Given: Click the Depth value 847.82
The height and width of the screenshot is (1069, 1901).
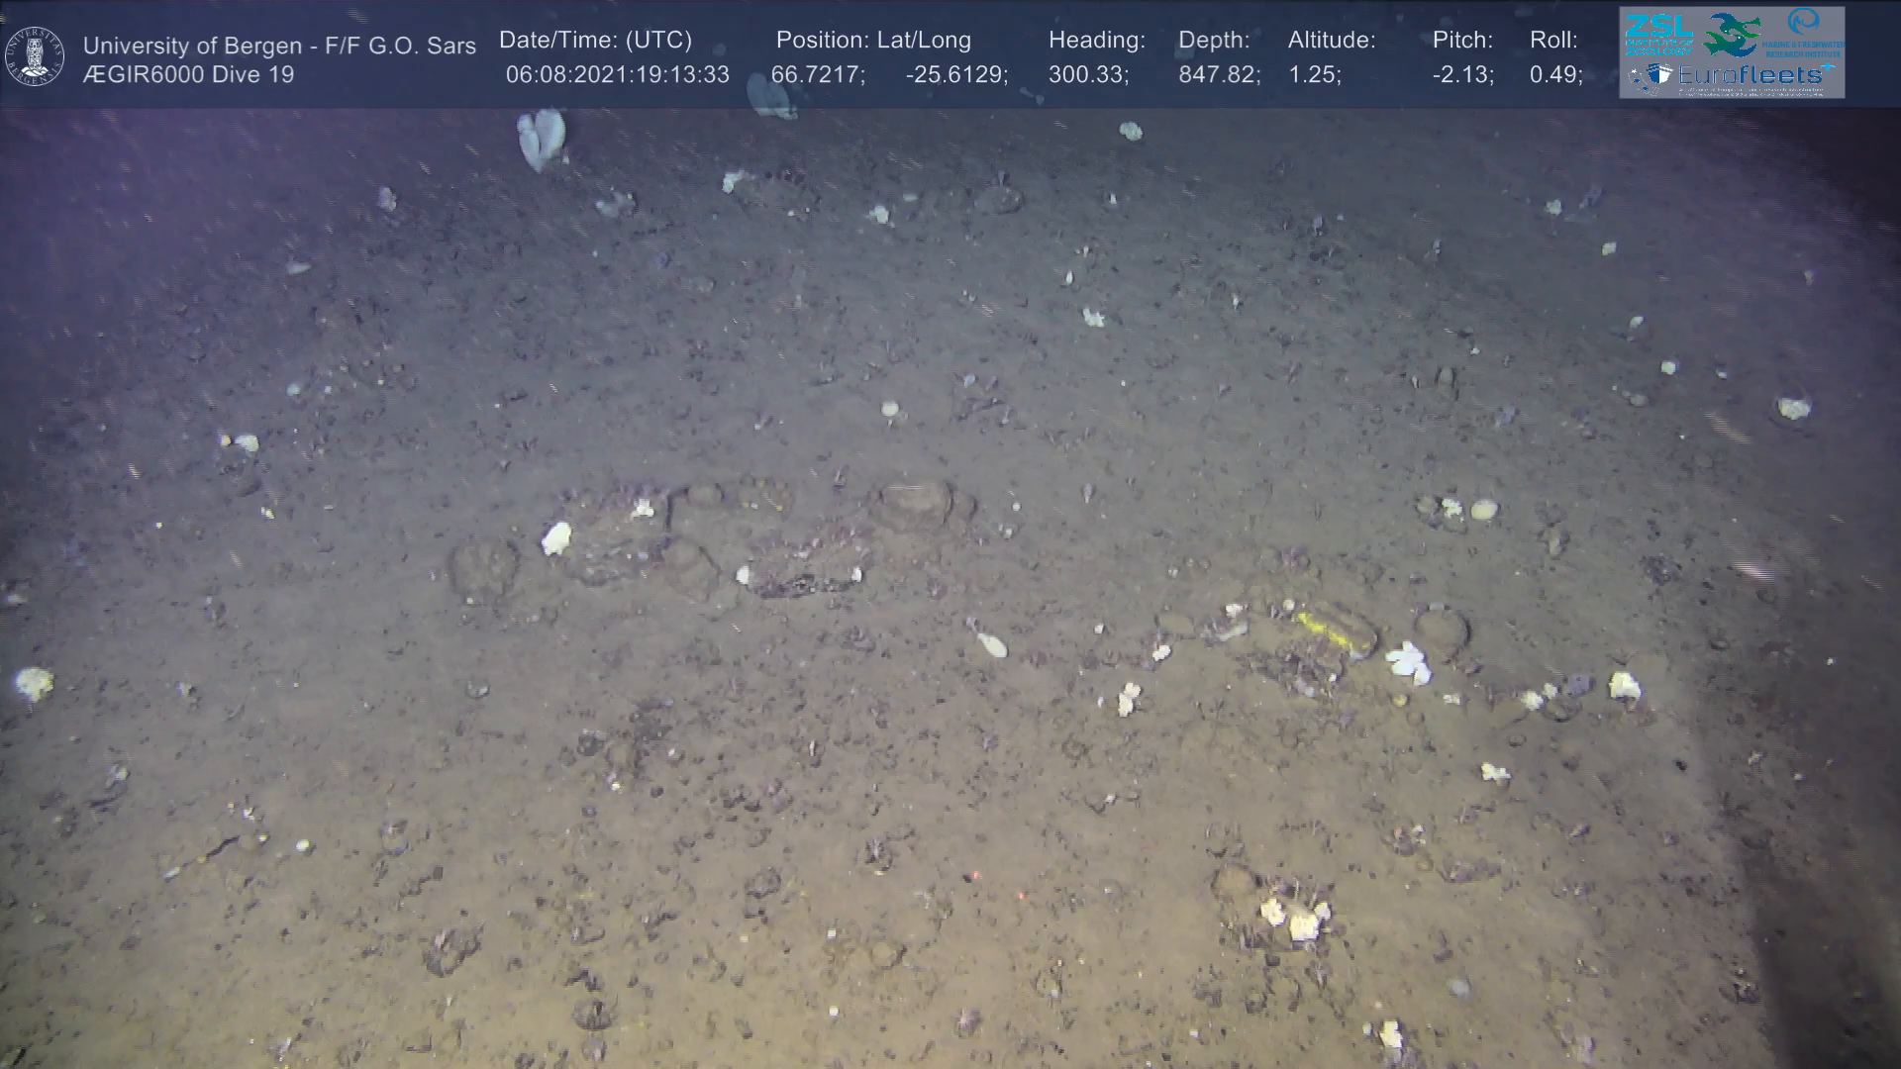Looking at the screenshot, I should point(1218,75).
